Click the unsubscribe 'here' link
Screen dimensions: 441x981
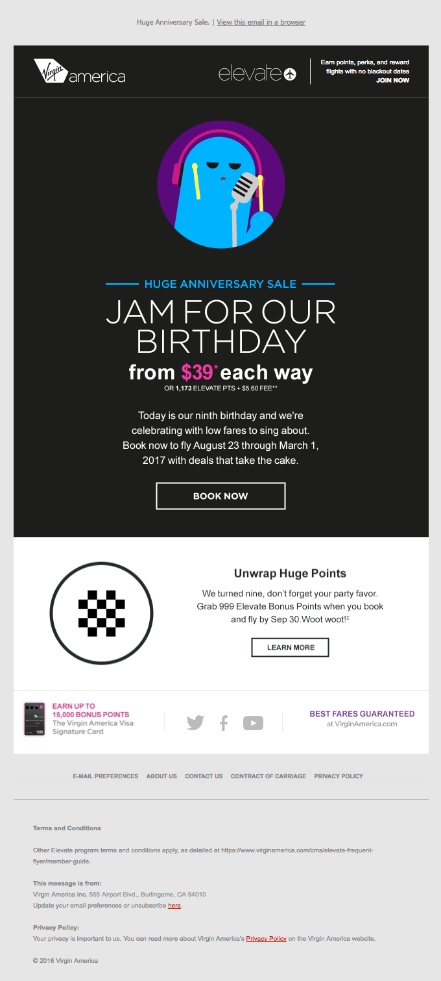coord(174,906)
